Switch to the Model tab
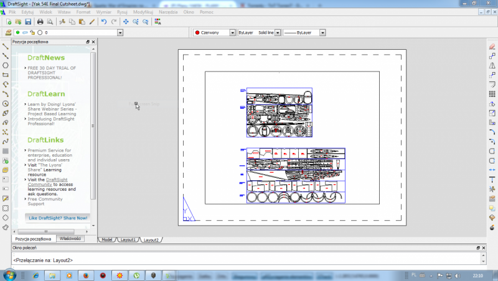The width and height of the screenshot is (498, 281). pyautogui.click(x=107, y=239)
